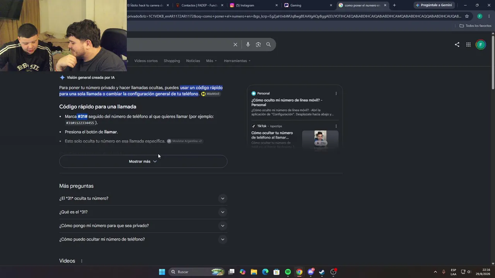Open Microsoft Edge from the taskbar
This screenshot has height=278, width=495.
point(265,272)
